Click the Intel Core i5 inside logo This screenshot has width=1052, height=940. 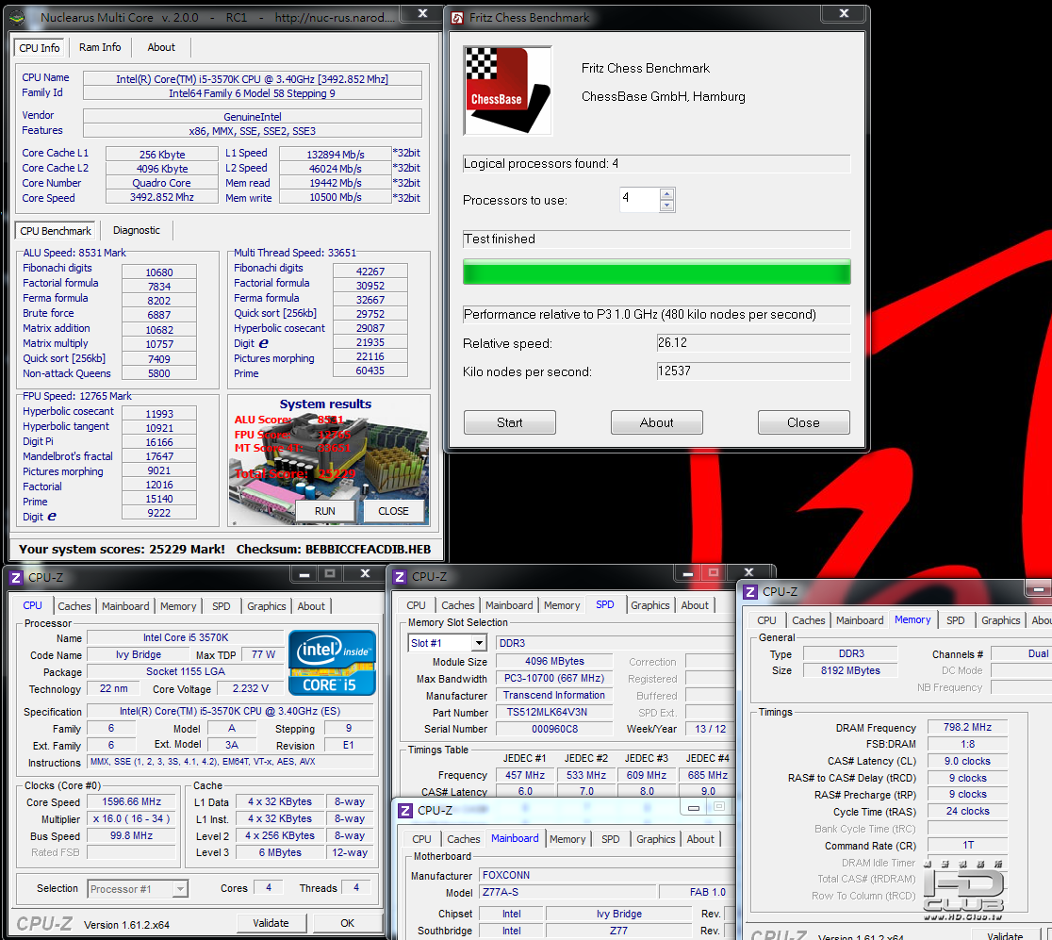332,663
